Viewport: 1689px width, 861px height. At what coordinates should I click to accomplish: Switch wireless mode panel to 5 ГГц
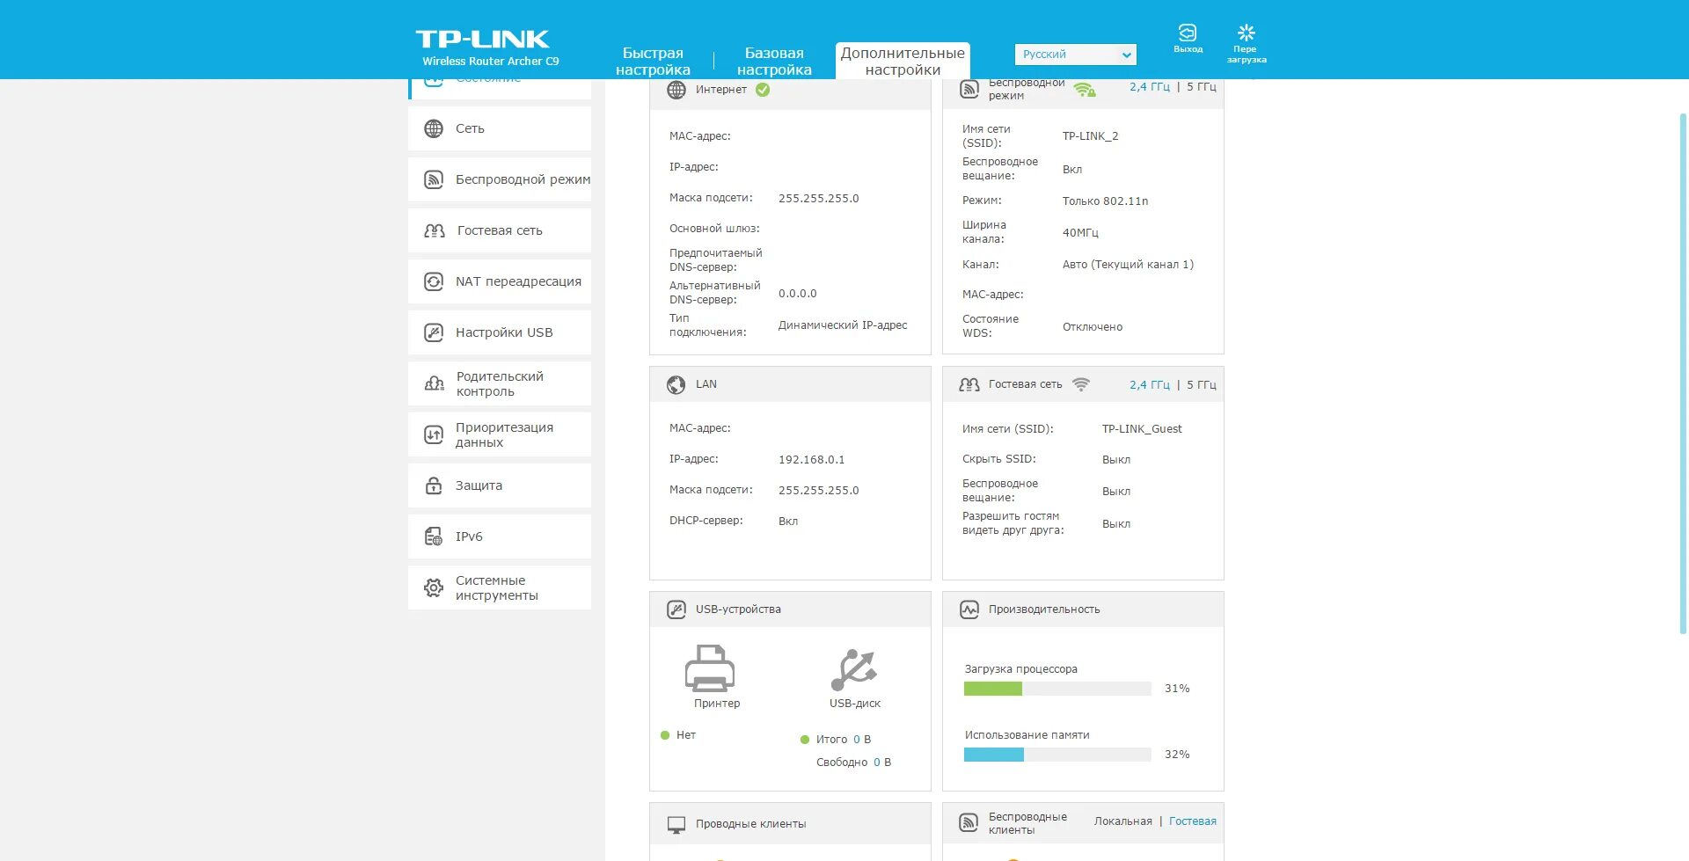[1202, 87]
